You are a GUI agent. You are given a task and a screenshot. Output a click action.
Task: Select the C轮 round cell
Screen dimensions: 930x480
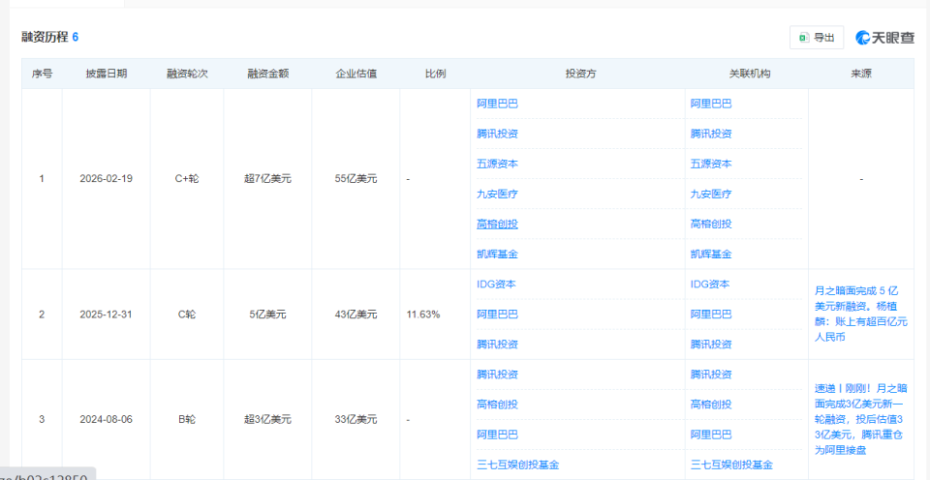[187, 315]
